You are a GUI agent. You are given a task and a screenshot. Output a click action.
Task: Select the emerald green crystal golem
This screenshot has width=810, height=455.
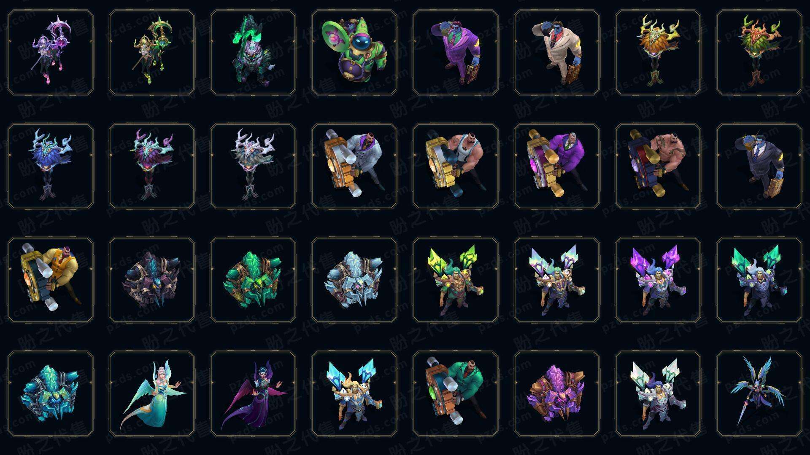tap(253, 280)
